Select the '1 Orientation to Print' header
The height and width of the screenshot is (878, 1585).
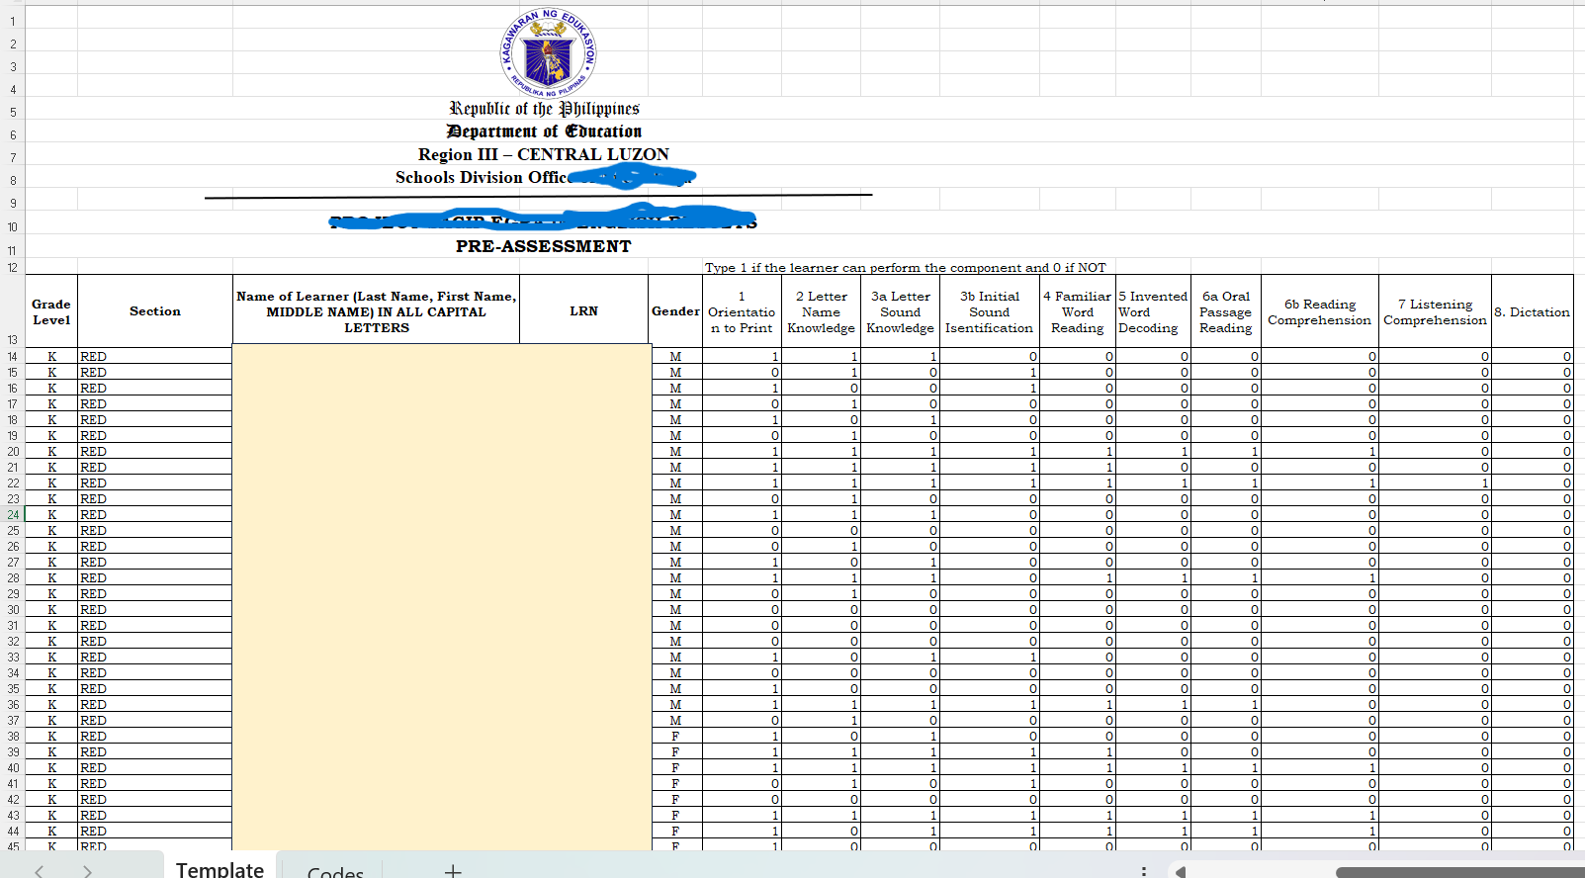742,311
